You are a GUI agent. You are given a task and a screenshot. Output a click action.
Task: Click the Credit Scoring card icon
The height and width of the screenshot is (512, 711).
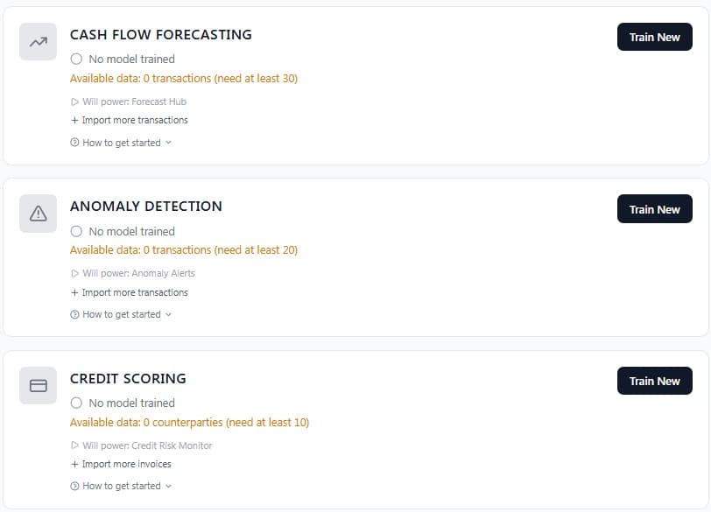point(38,385)
